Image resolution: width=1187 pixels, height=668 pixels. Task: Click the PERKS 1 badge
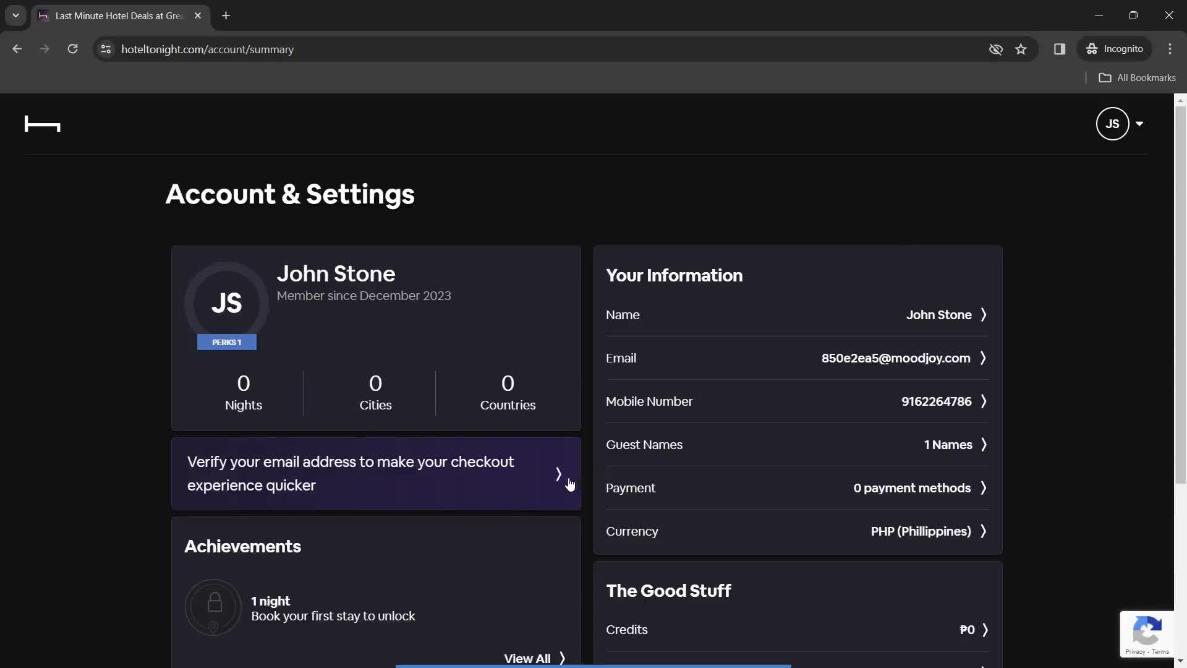(227, 342)
